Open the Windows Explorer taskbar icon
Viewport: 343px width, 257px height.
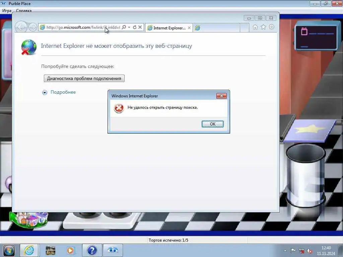[50, 250]
